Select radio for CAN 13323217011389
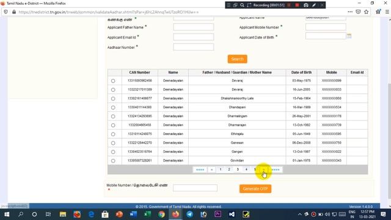This screenshot has height=220, width=391. click(x=113, y=90)
